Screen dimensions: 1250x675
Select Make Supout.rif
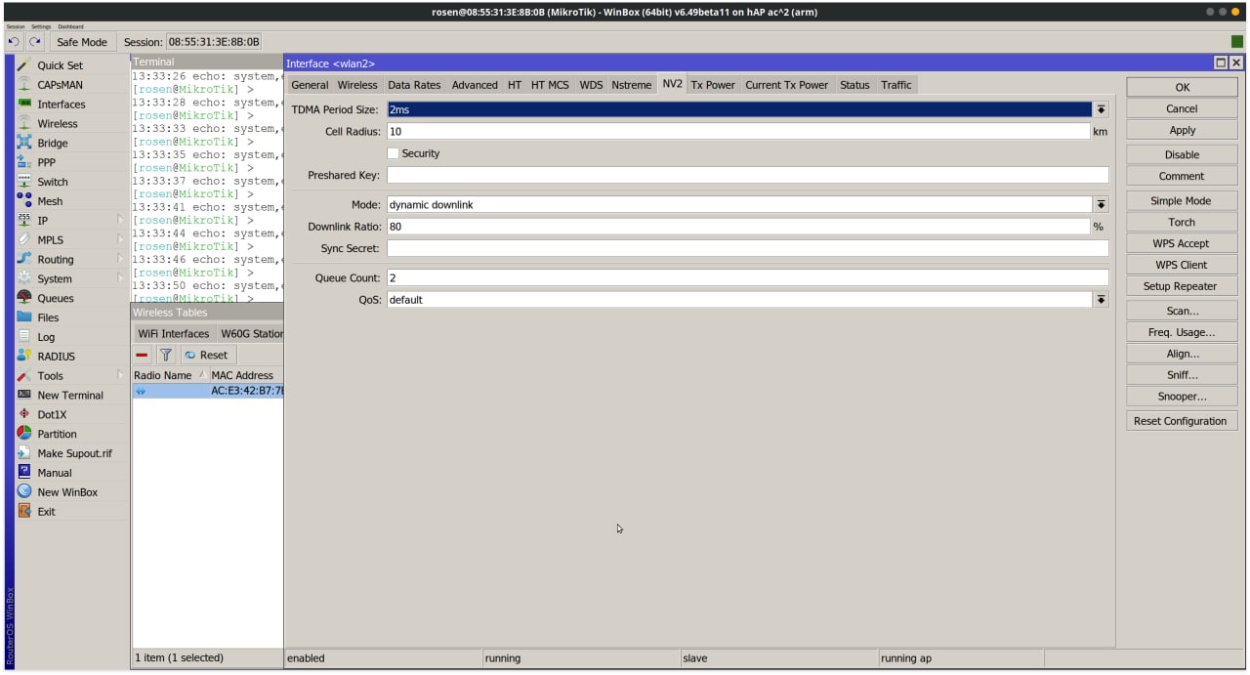[74, 454]
